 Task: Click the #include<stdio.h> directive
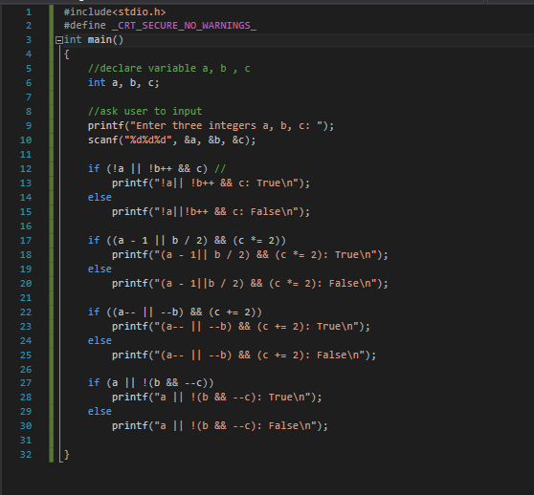point(115,12)
